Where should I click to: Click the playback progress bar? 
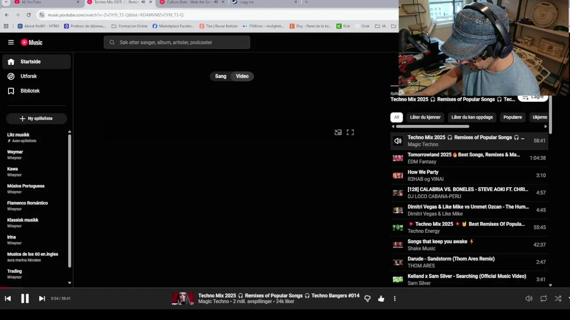click(285, 288)
